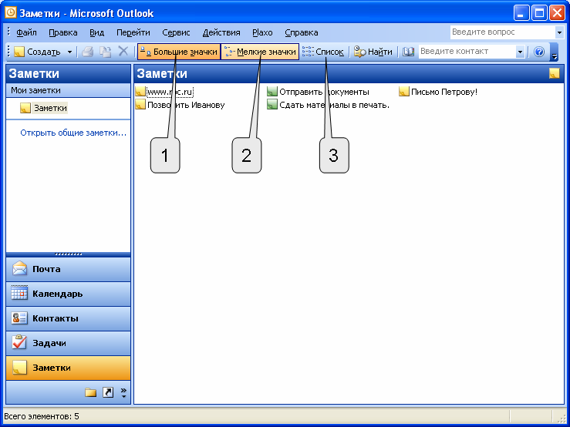Select the Отправить документы note

tap(324, 92)
